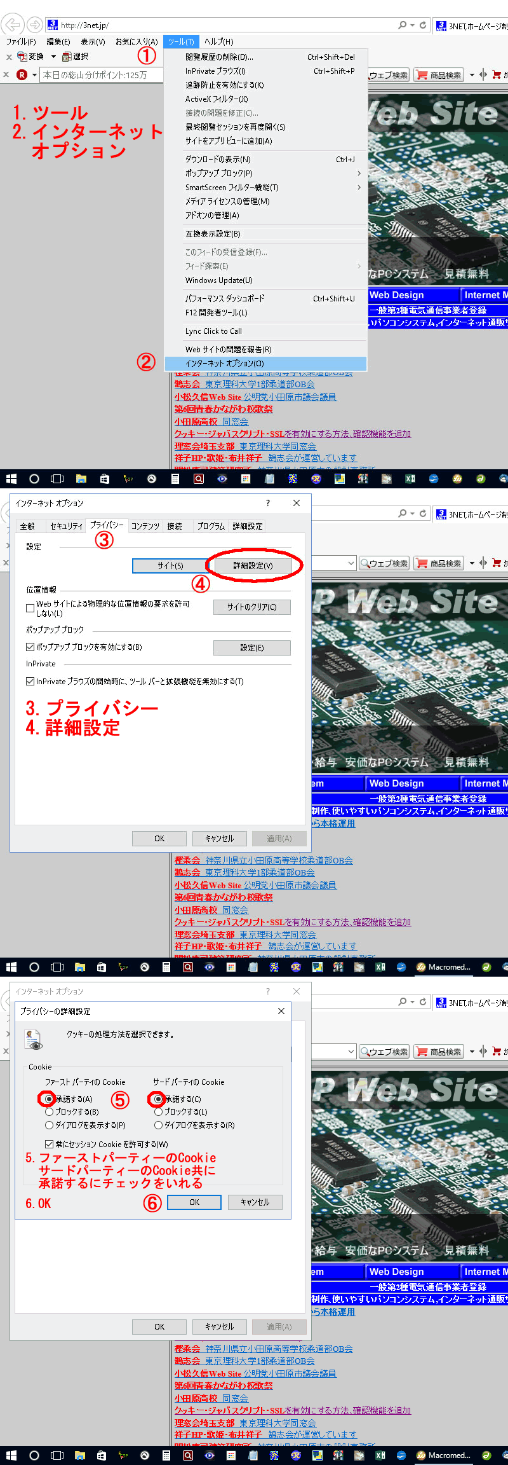
Task: Select ブロックする(L) for third-party cookies
Action: click(x=158, y=1111)
